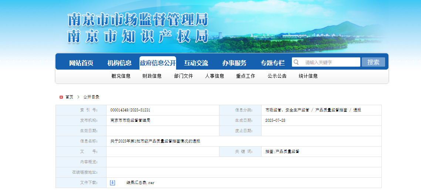Open the 办事服务 tab
This screenshot has height=191, width=421.
tap(234, 63)
